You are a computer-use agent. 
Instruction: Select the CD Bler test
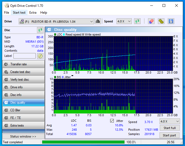click(24, 110)
